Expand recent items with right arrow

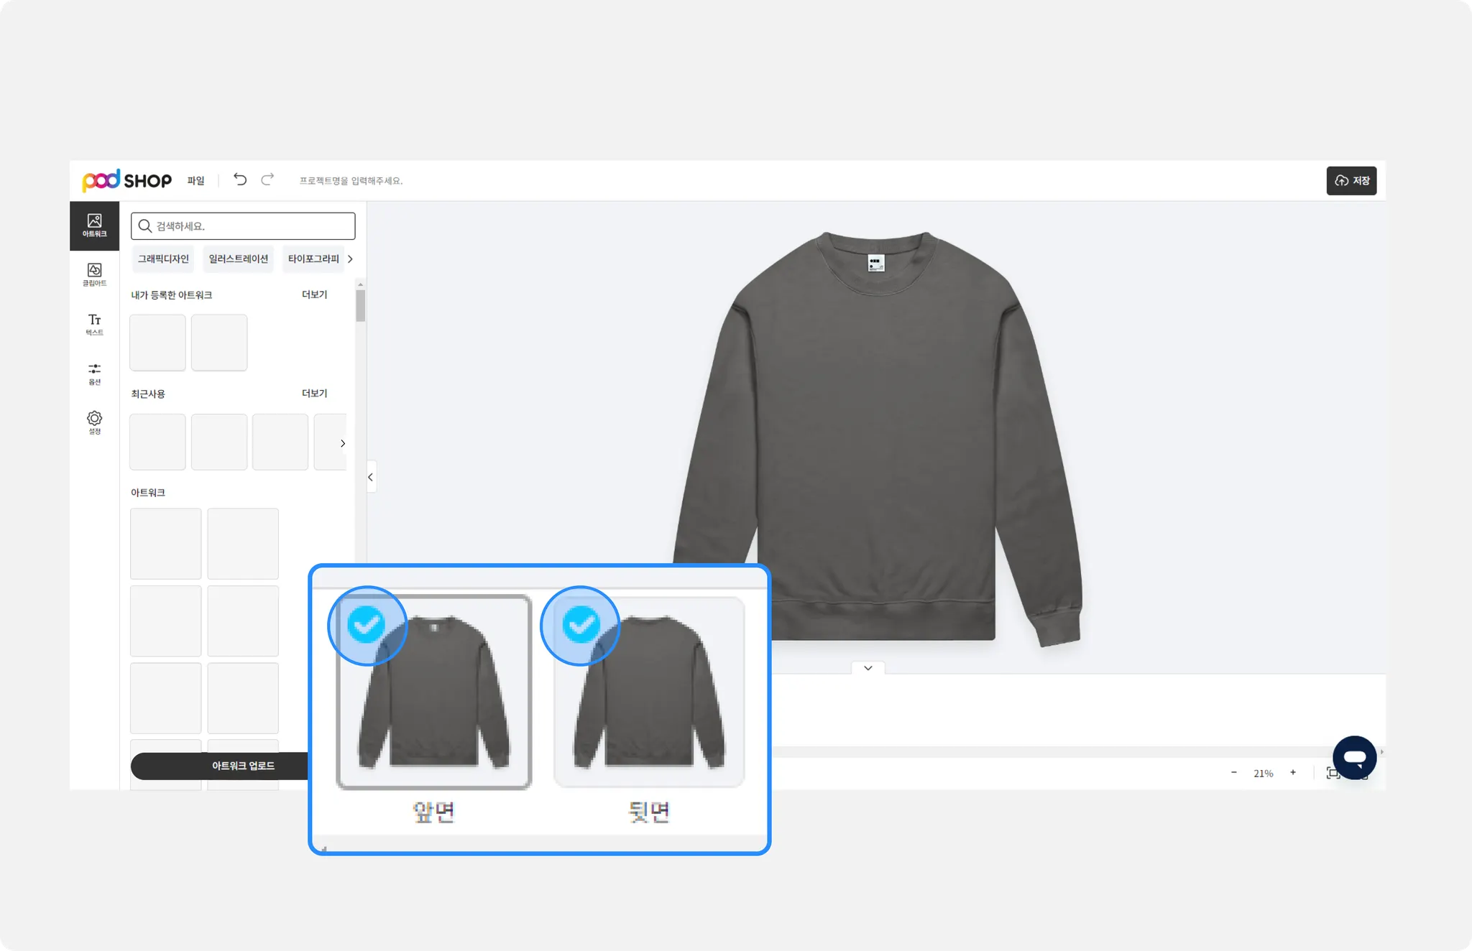343,443
